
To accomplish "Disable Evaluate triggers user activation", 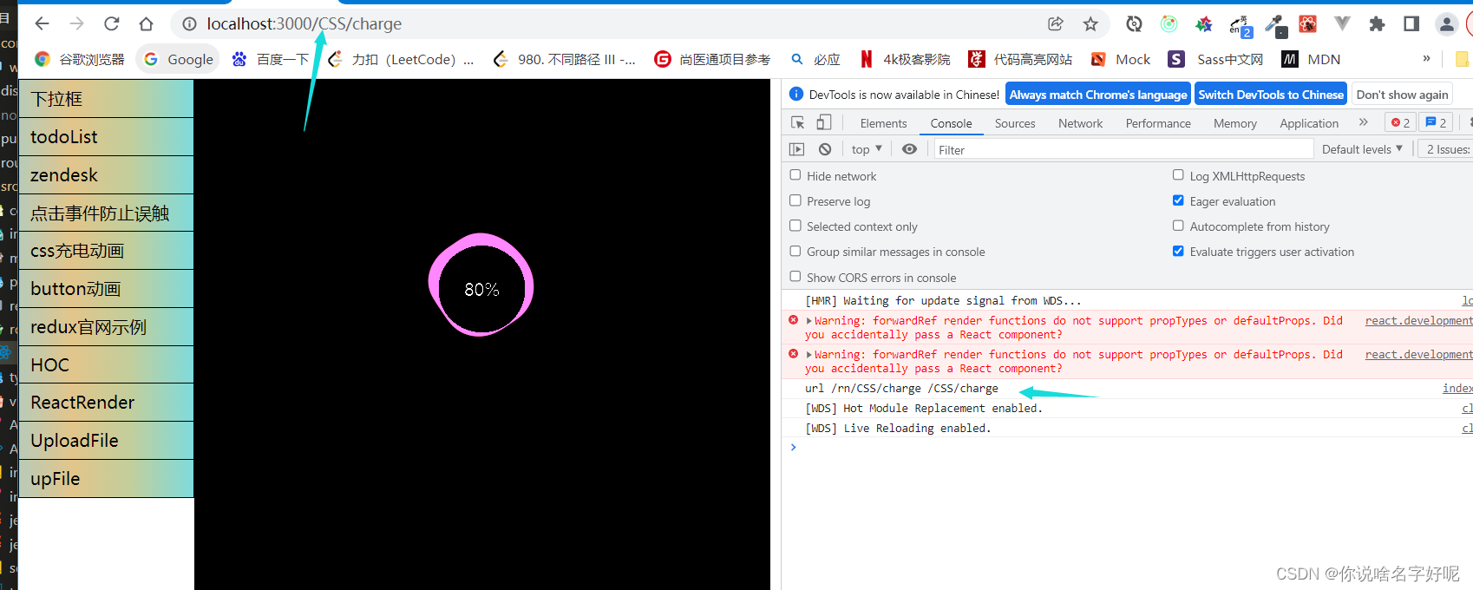I will click(1178, 251).
